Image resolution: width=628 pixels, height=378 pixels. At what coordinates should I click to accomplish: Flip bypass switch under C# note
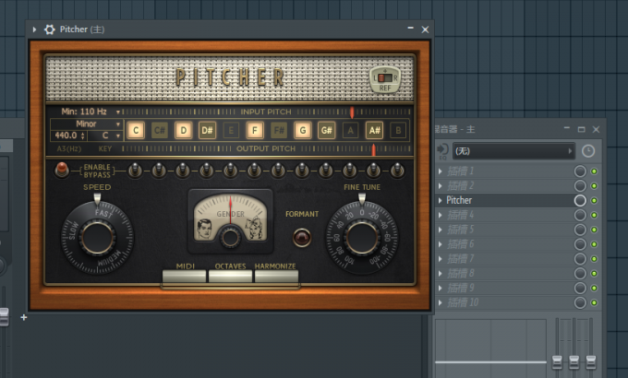coord(159,171)
